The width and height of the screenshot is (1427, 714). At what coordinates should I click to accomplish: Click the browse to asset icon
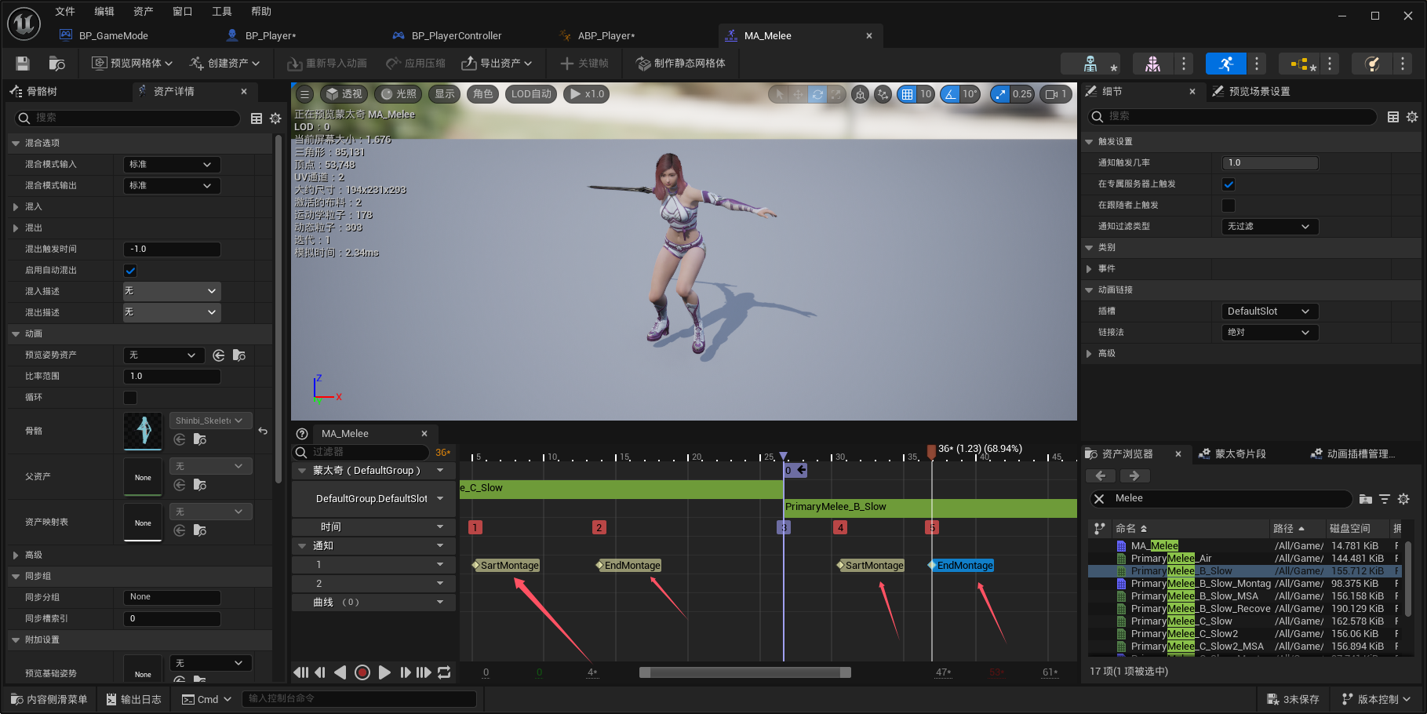[x=56, y=64]
